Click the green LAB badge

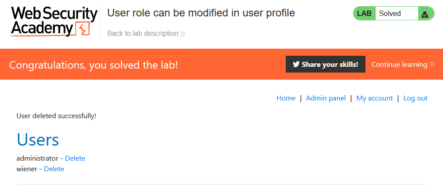[x=364, y=14]
